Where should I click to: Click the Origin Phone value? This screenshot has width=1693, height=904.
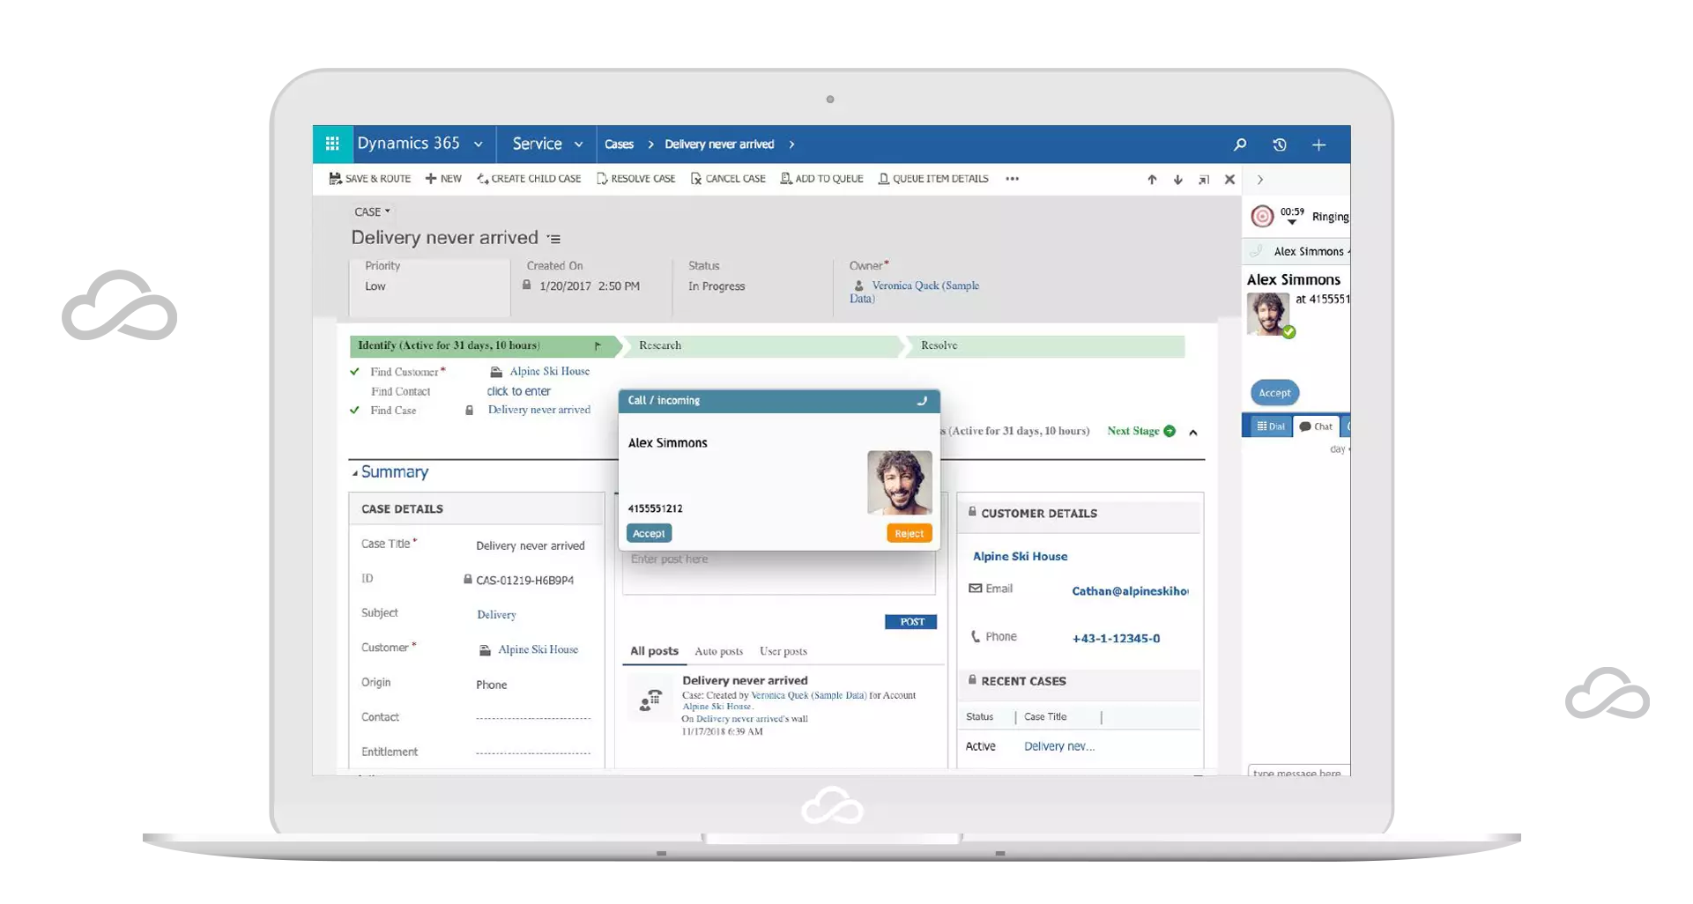[491, 685]
